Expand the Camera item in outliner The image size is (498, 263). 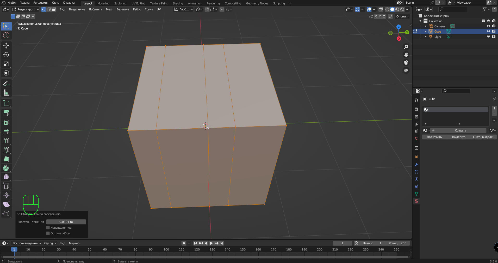click(x=425, y=26)
